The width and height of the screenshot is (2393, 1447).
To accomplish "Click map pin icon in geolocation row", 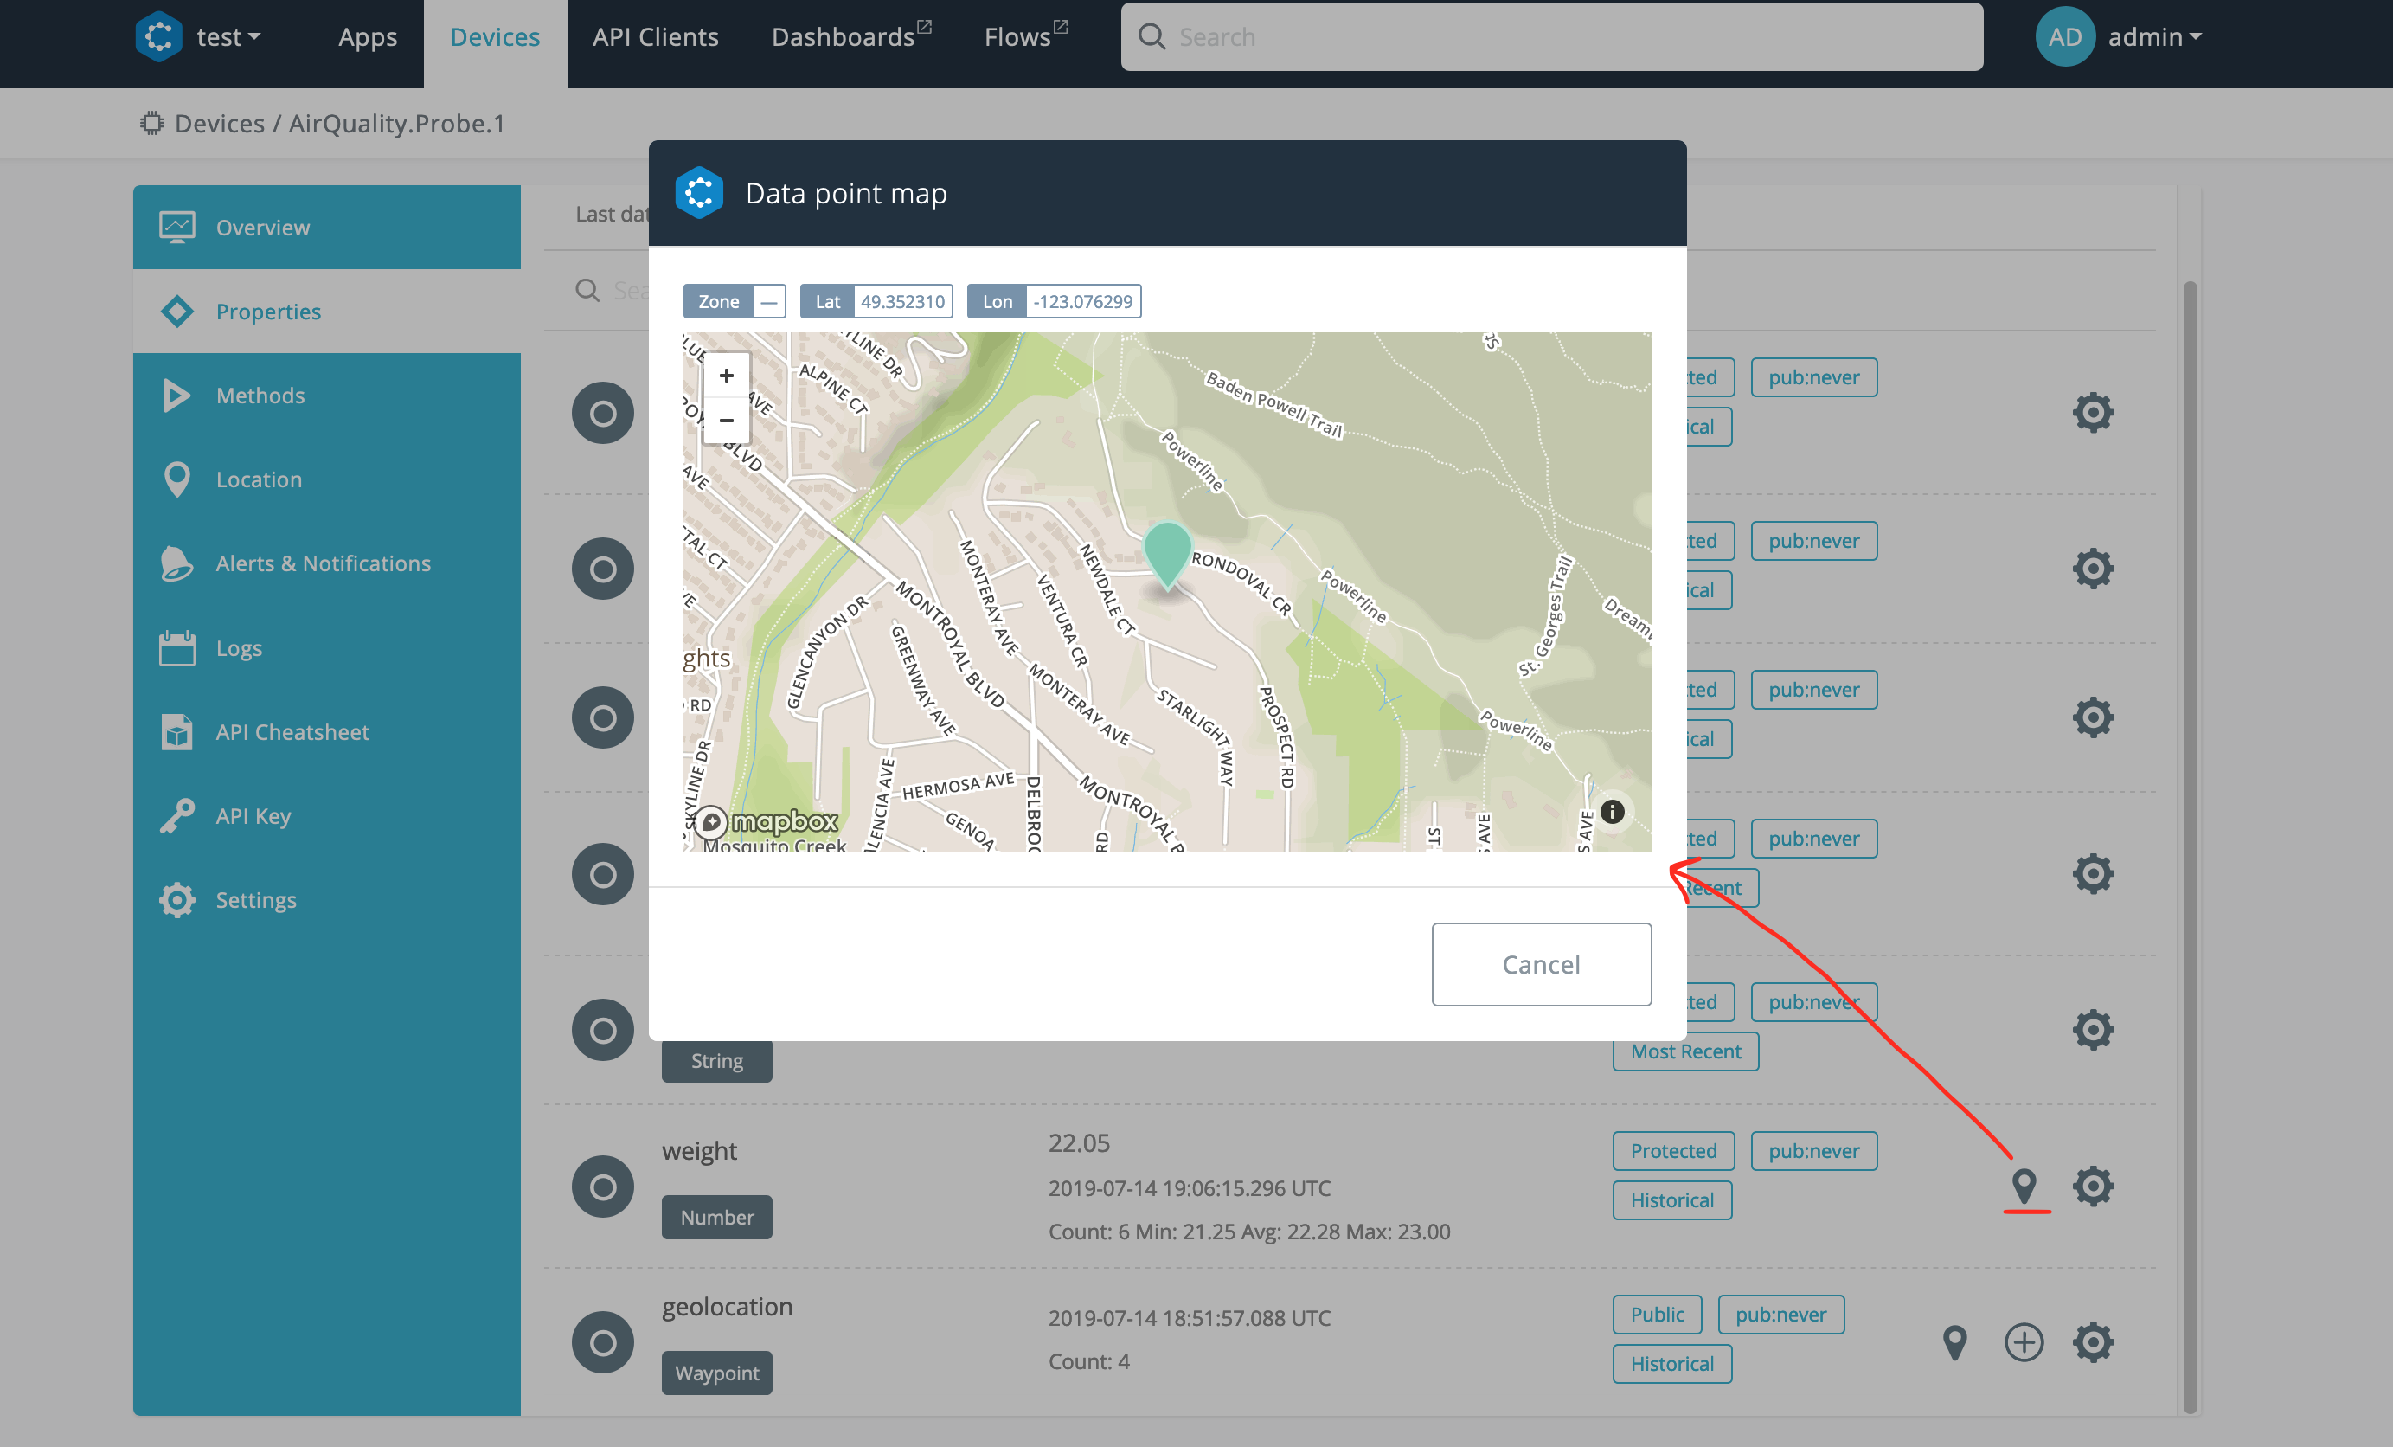I will click(1954, 1342).
